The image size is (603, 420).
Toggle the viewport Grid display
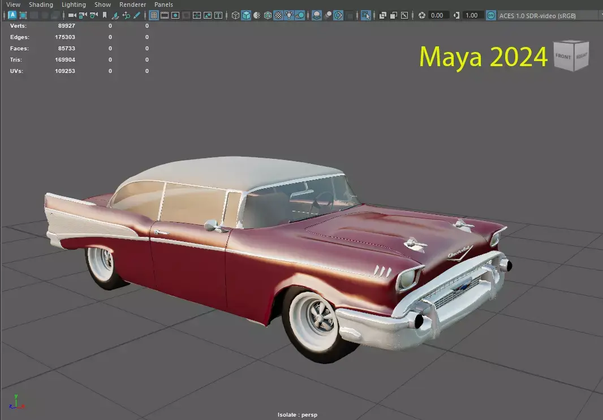click(x=154, y=15)
